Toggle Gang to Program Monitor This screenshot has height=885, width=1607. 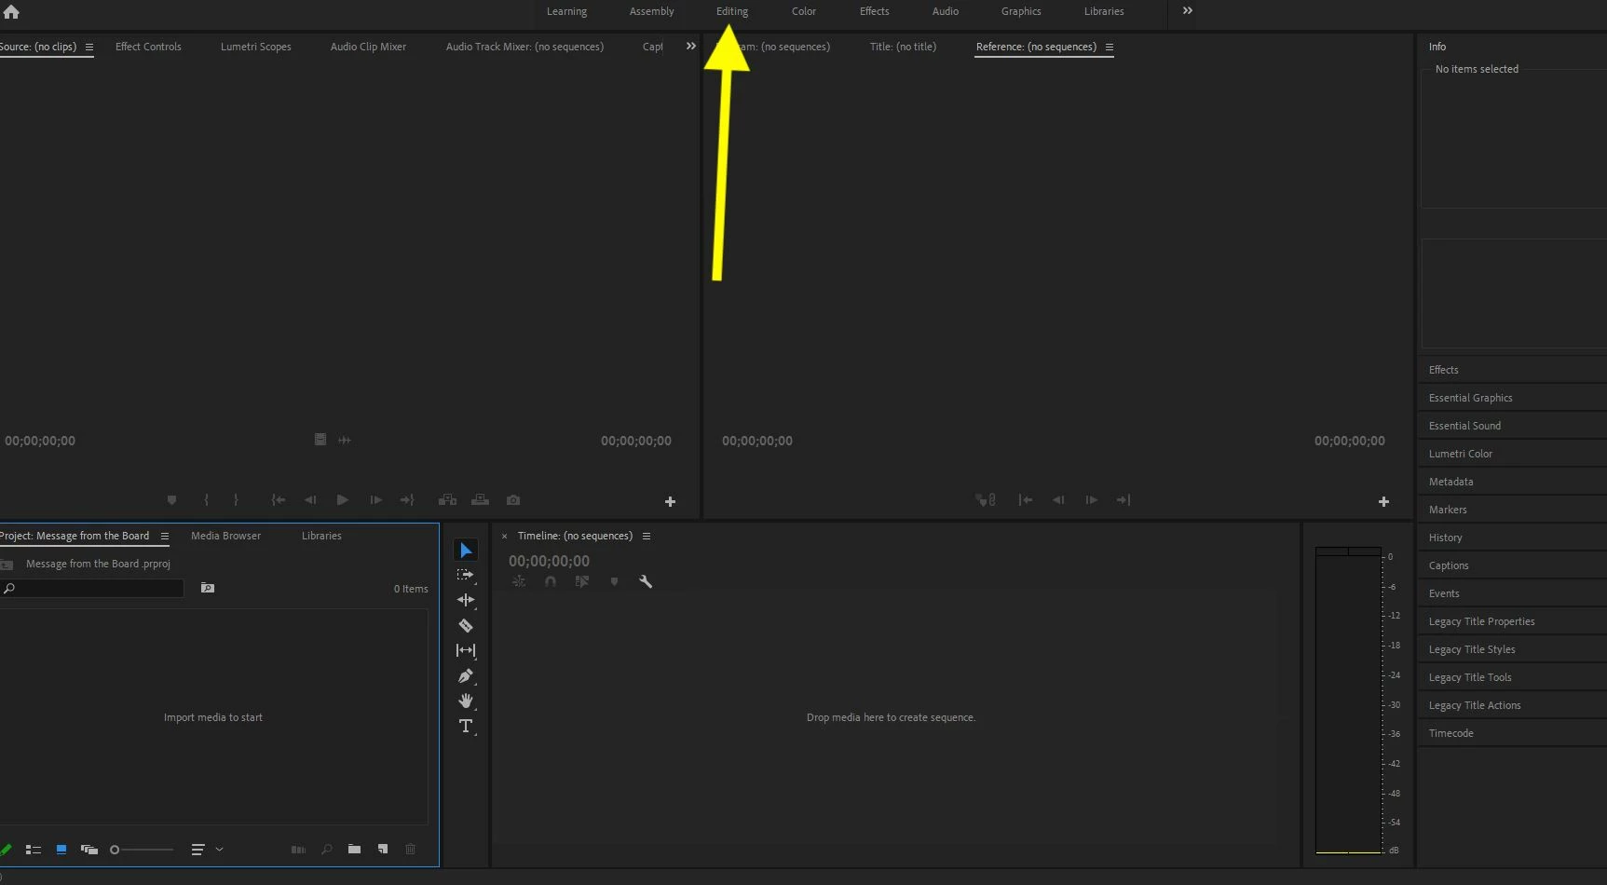[986, 500]
